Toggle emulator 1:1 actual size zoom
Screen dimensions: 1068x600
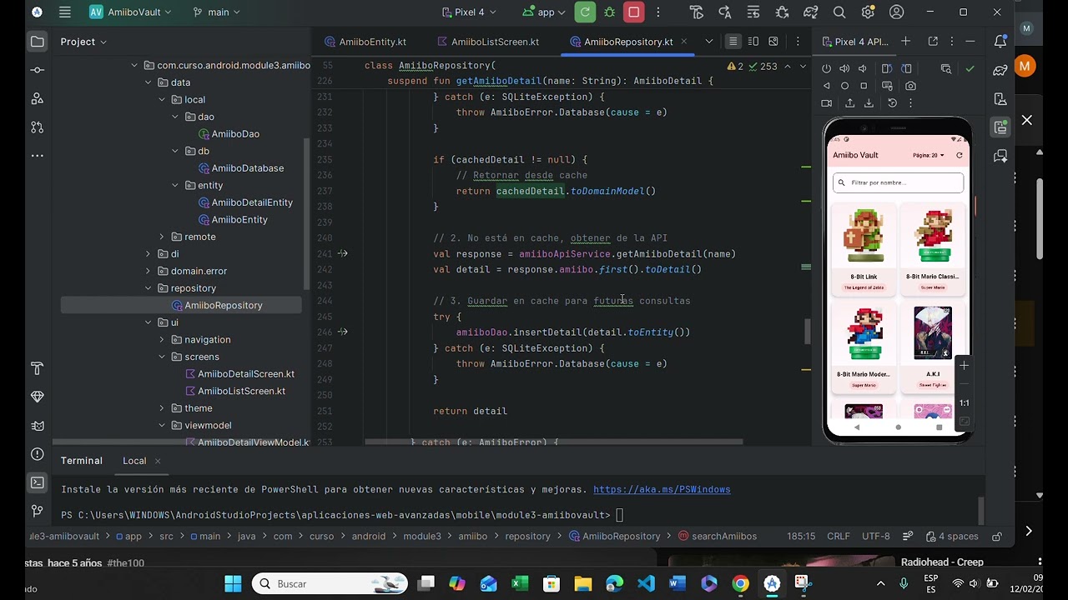coord(964,402)
